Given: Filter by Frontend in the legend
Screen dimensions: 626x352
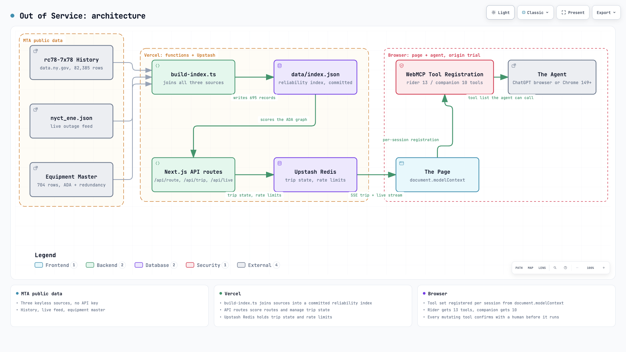Looking at the screenshot, I should click(x=55, y=265).
